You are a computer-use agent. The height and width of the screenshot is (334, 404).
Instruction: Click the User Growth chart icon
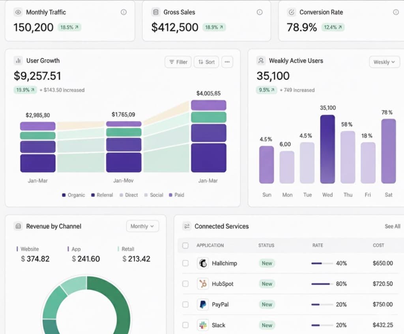[x=18, y=61]
